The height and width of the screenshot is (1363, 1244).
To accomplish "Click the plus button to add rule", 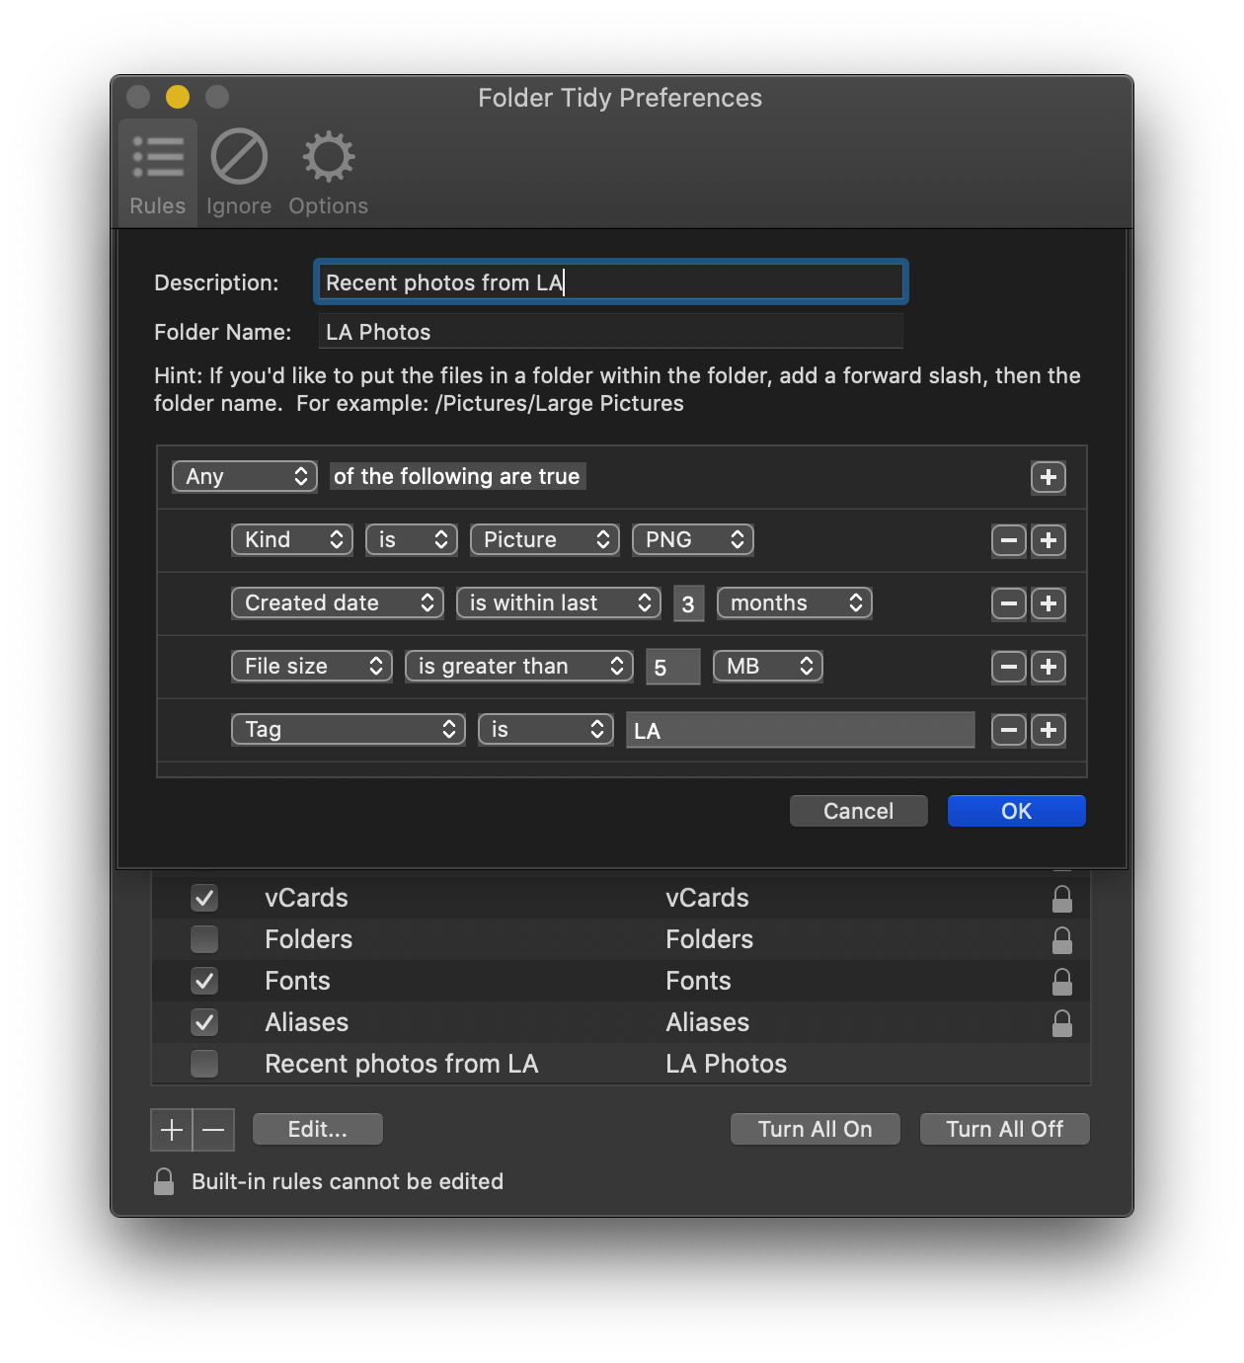I will pyautogui.click(x=172, y=1129).
